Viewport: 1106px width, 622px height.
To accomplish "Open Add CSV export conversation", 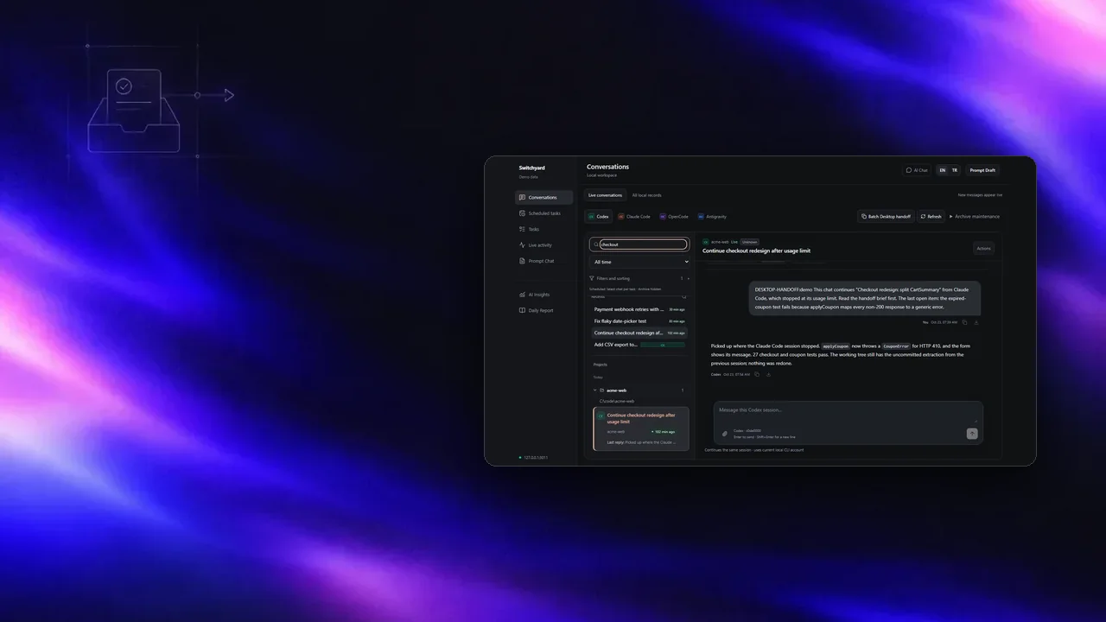I will tap(639, 345).
